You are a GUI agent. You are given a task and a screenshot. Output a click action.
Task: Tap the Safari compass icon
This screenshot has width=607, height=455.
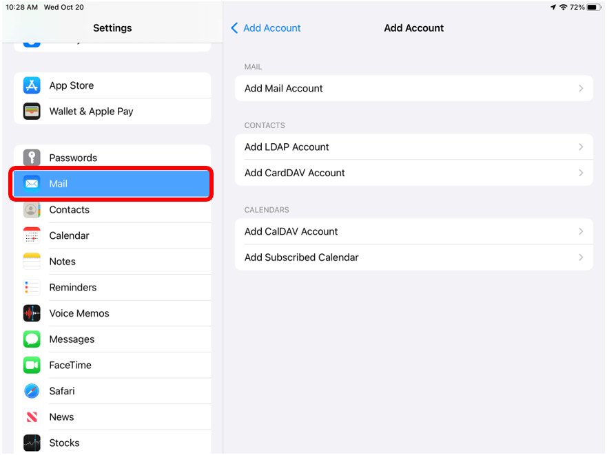[x=32, y=391]
